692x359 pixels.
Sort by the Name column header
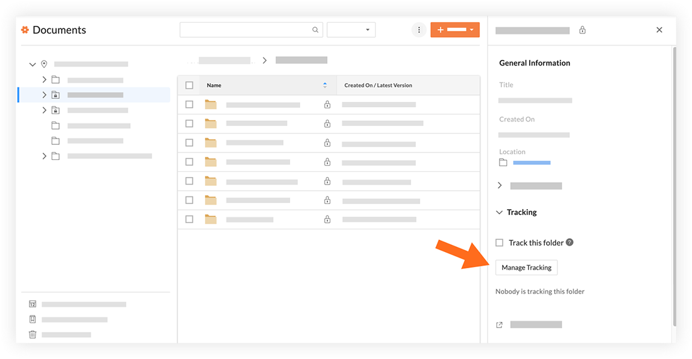(x=214, y=85)
